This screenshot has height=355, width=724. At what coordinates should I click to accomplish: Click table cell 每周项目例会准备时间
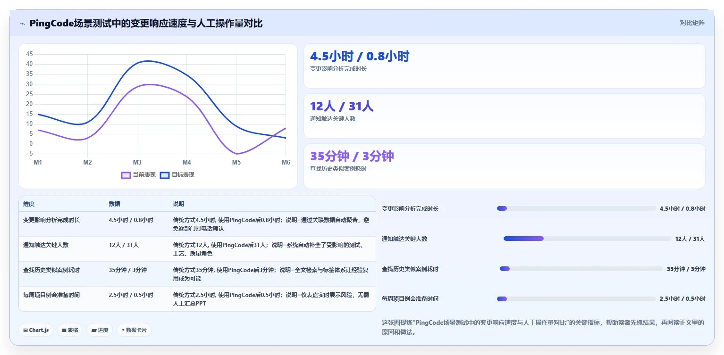tap(51, 295)
